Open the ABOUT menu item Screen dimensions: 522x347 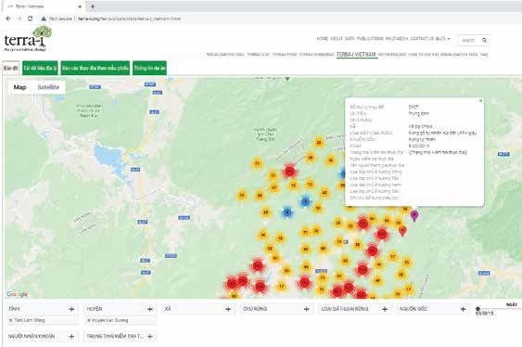337,39
